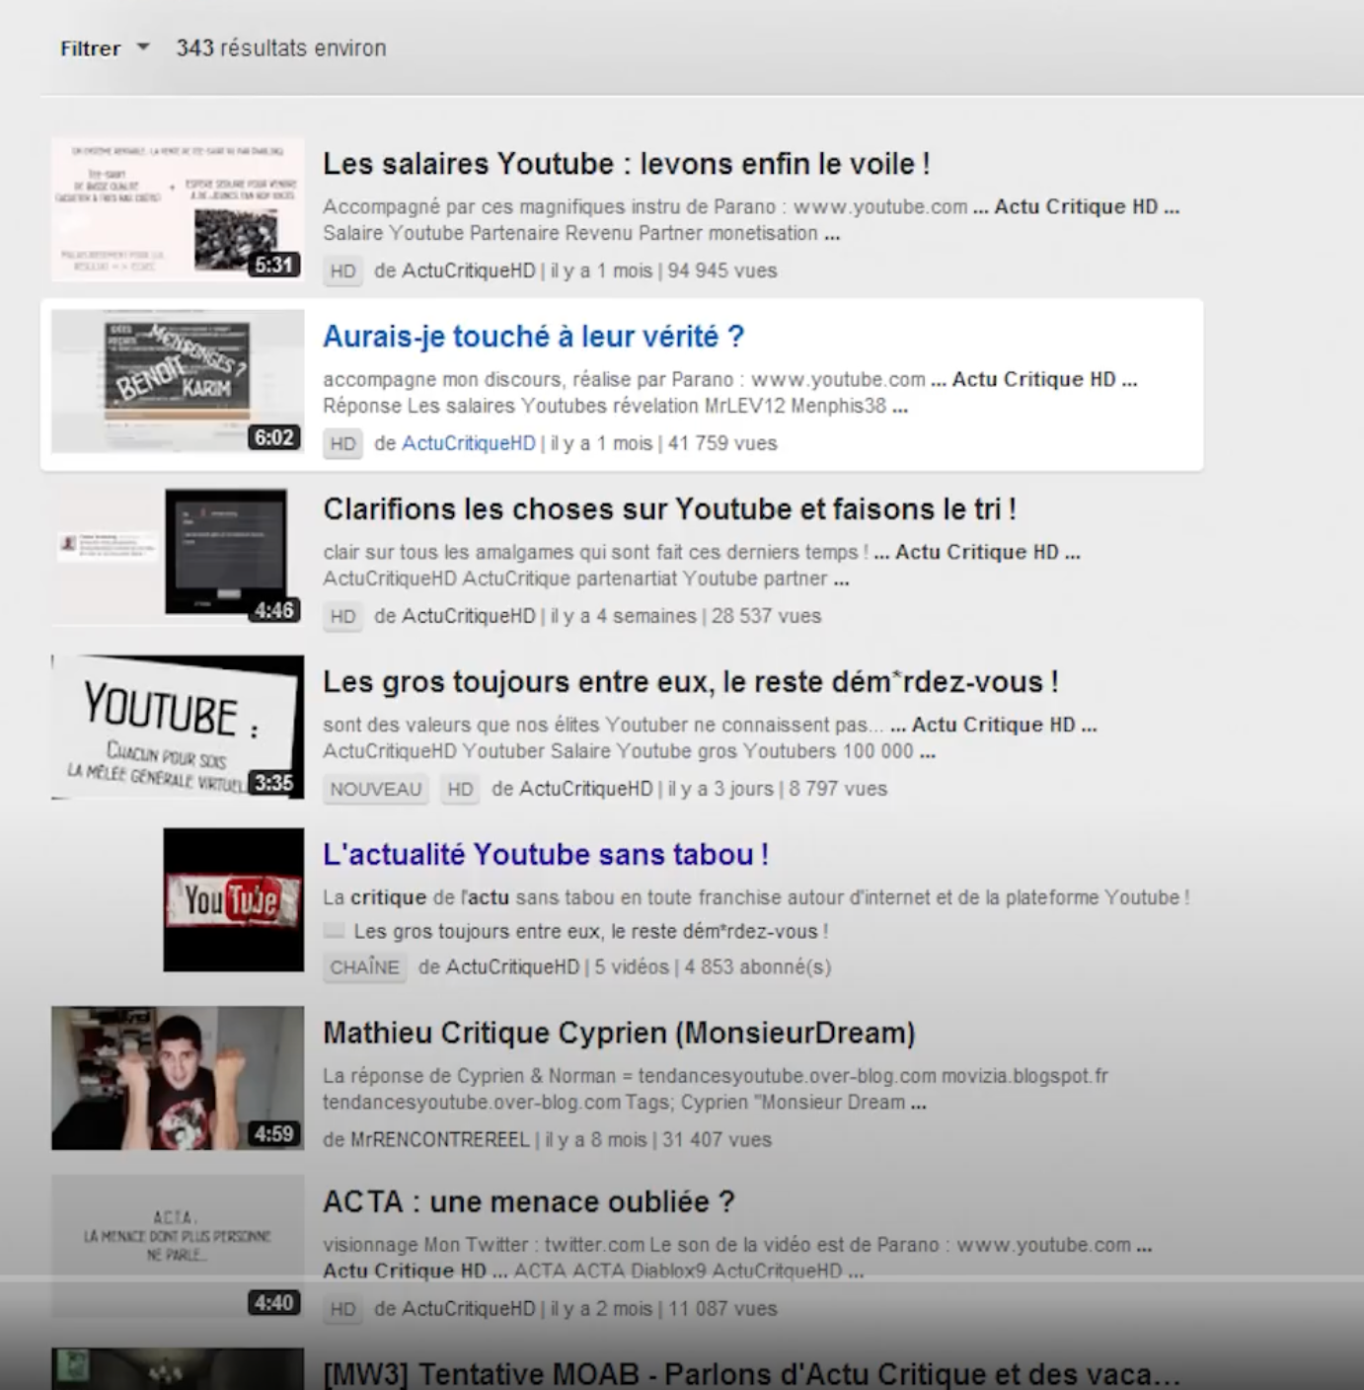Click the 4:59 duration badge
The width and height of the screenshot is (1364, 1390).
click(x=273, y=1134)
